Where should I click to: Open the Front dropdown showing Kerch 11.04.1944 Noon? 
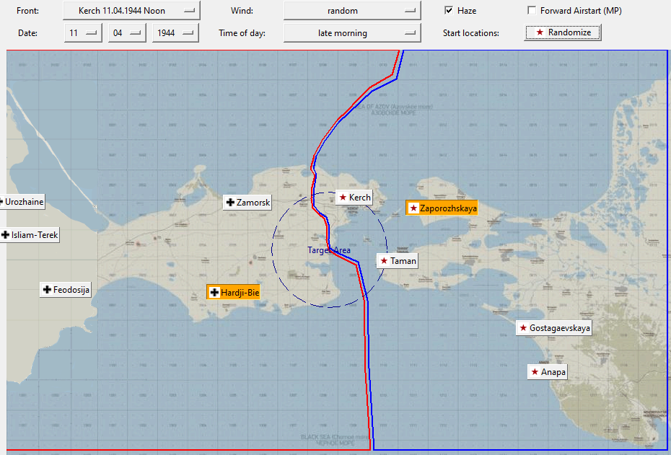pyautogui.click(x=131, y=11)
